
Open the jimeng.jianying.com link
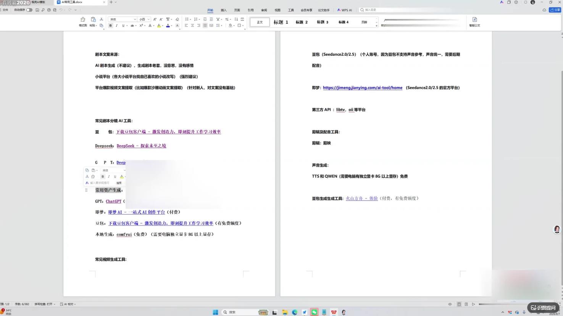(363, 88)
